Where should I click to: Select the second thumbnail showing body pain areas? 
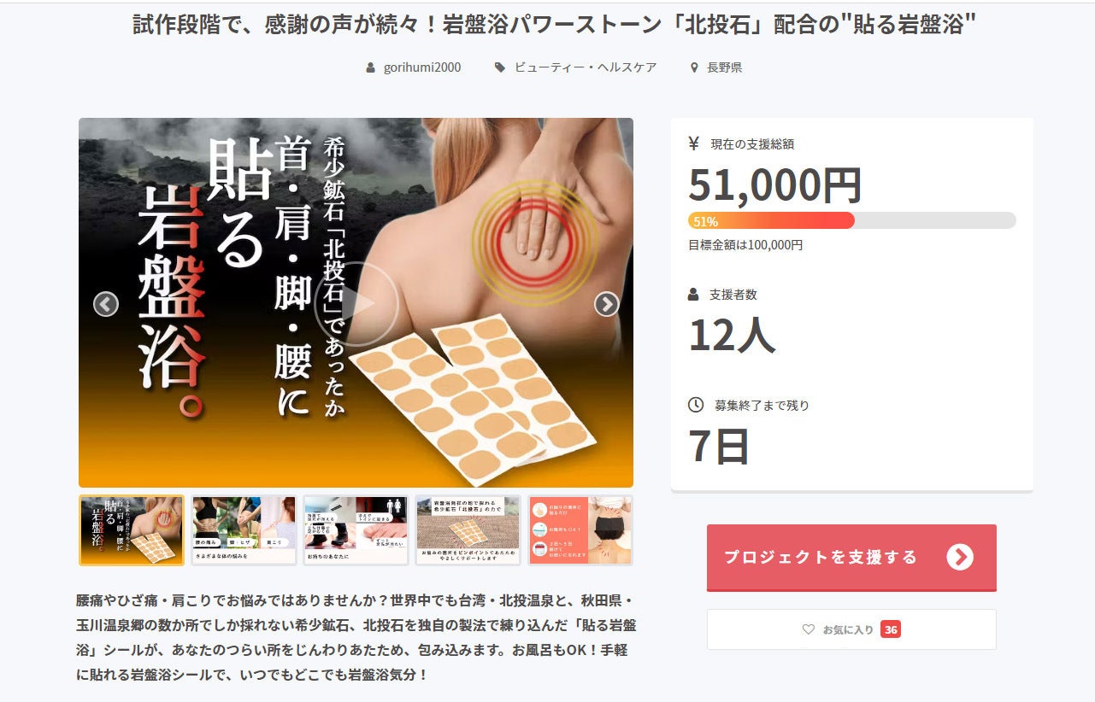point(244,530)
